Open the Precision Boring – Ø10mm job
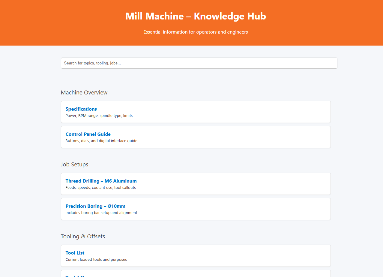This screenshot has height=277, width=383. point(95,206)
